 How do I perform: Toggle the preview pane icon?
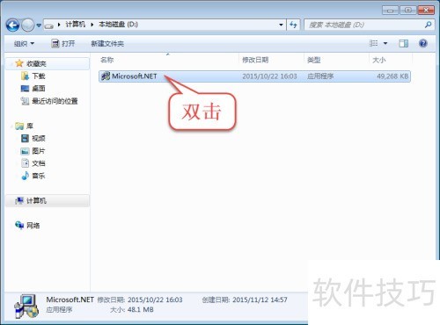[x=403, y=44]
